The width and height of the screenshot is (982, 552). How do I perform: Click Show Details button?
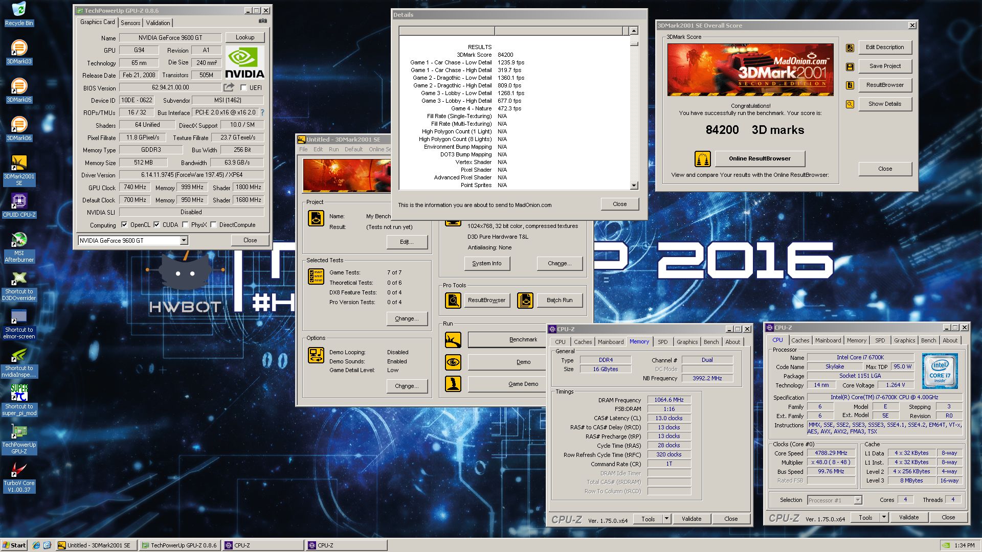click(885, 104)
